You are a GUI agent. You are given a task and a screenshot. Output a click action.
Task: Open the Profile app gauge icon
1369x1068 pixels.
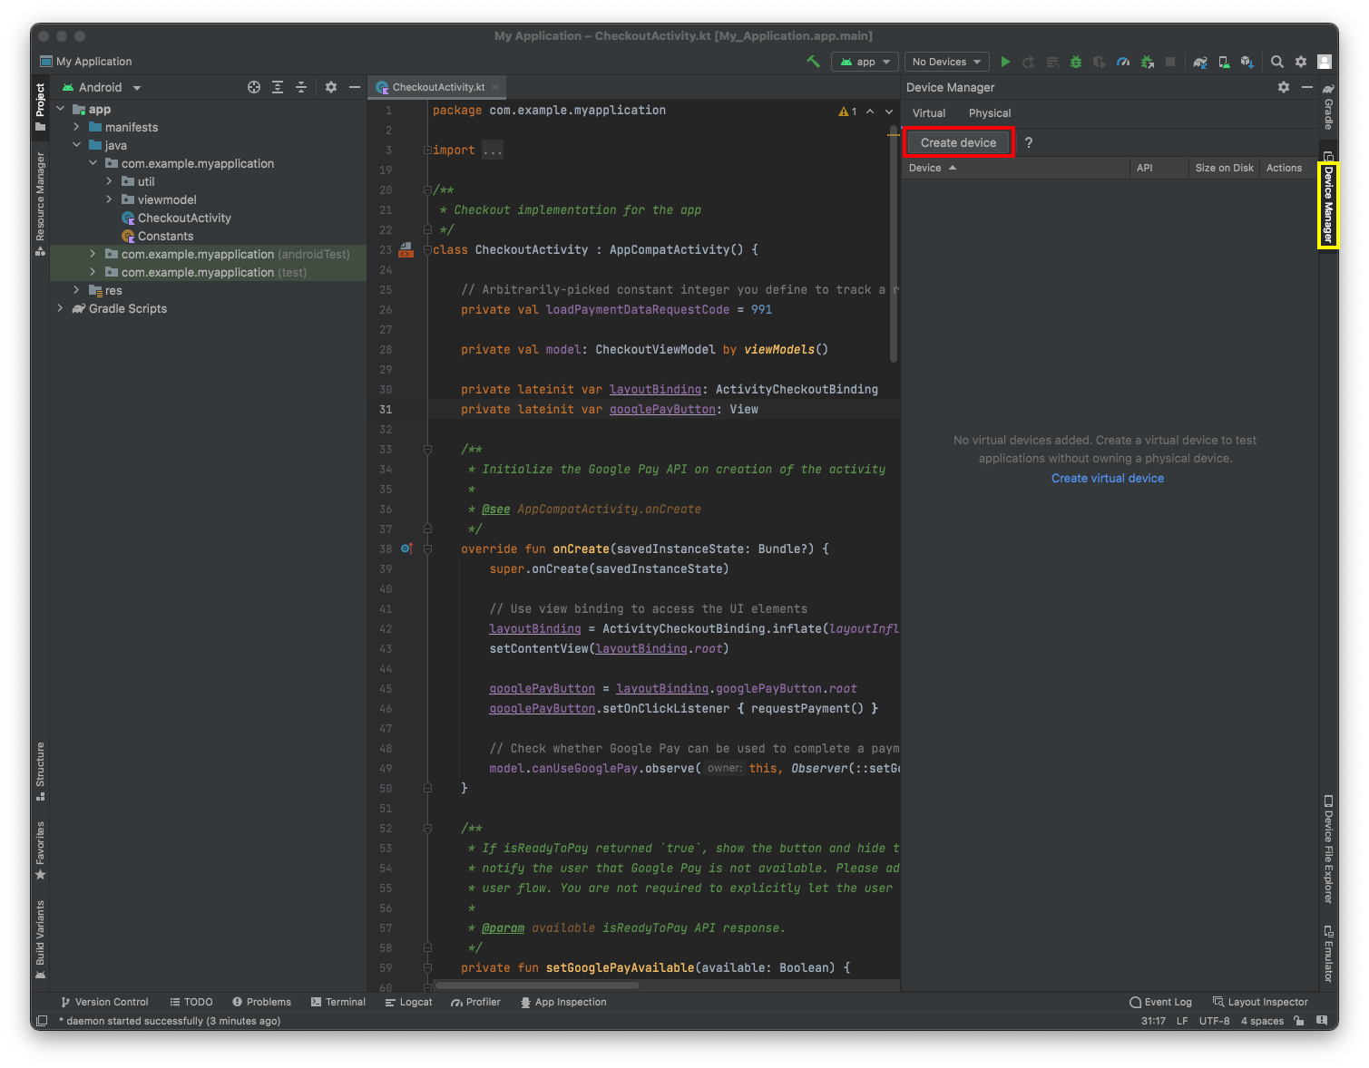coord(1123,62)
